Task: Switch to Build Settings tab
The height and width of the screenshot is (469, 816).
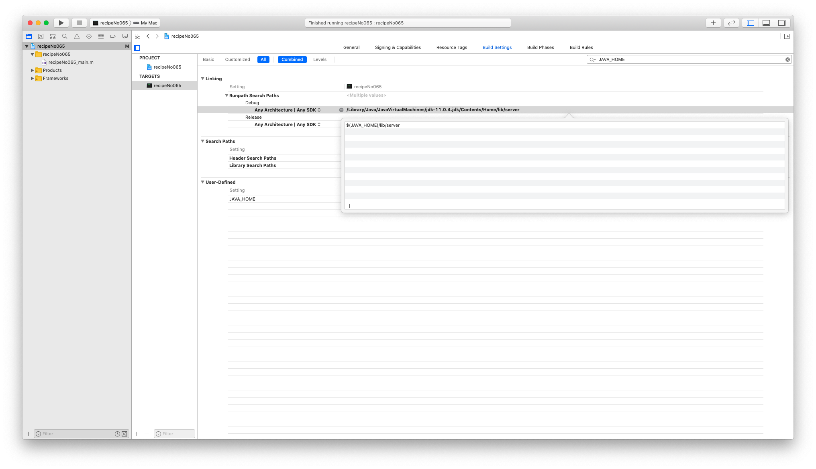Action: (497, 47)
